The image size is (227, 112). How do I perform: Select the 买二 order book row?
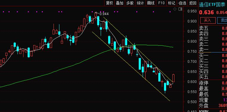213,61
